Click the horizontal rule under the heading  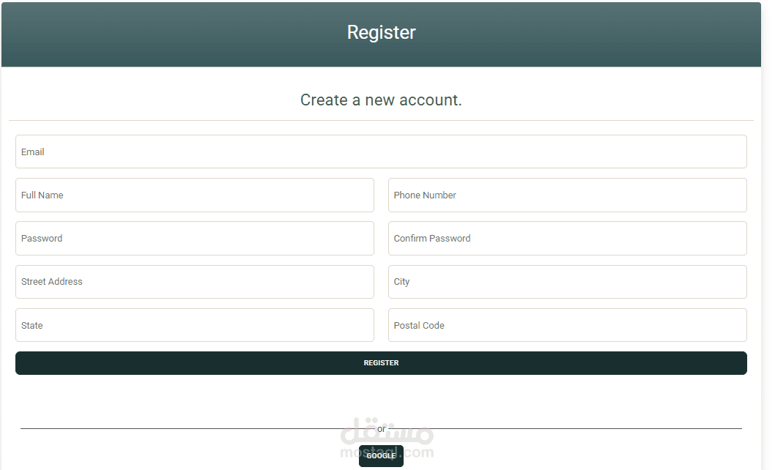click(x=381, y=120)
